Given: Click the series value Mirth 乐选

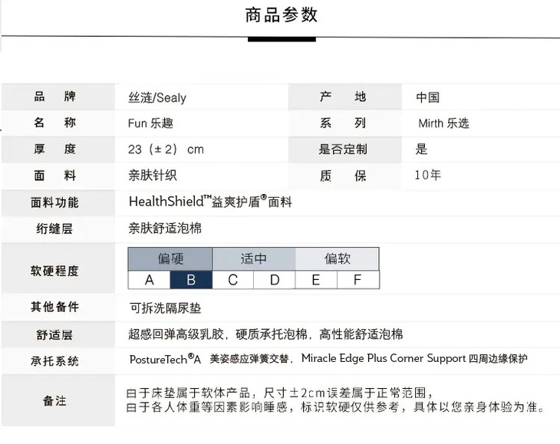Looking at the screenshot, I should pos(443,123).
